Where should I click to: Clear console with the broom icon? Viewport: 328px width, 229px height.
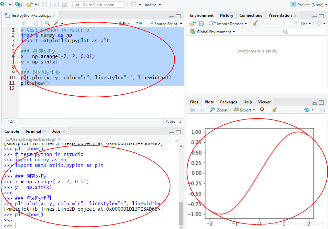[178, 139]
